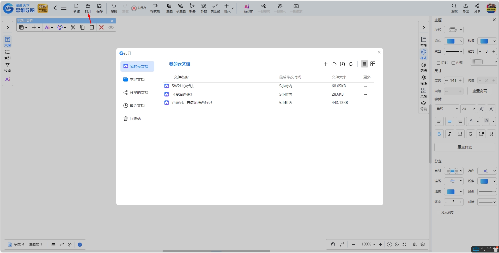Toggle underline text formatting
Image resolution: width=499 pixels, height=253 pixels.
tap(460, 134)
